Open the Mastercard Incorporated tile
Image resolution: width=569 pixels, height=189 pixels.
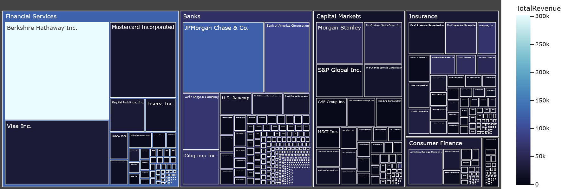coord(143,60)
